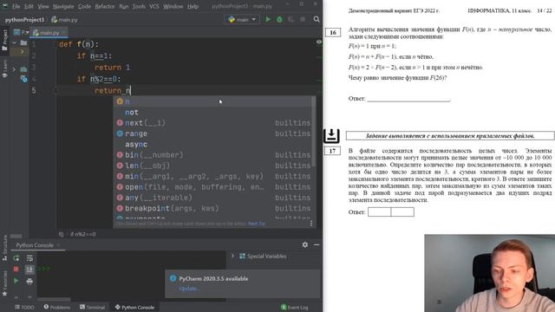Open the Tools menu
555x312 pixels.
(139, 6)
